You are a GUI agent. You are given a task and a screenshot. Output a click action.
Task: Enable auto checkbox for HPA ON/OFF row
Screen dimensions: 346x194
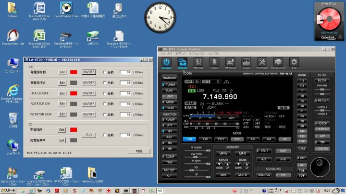coord(105,94)
